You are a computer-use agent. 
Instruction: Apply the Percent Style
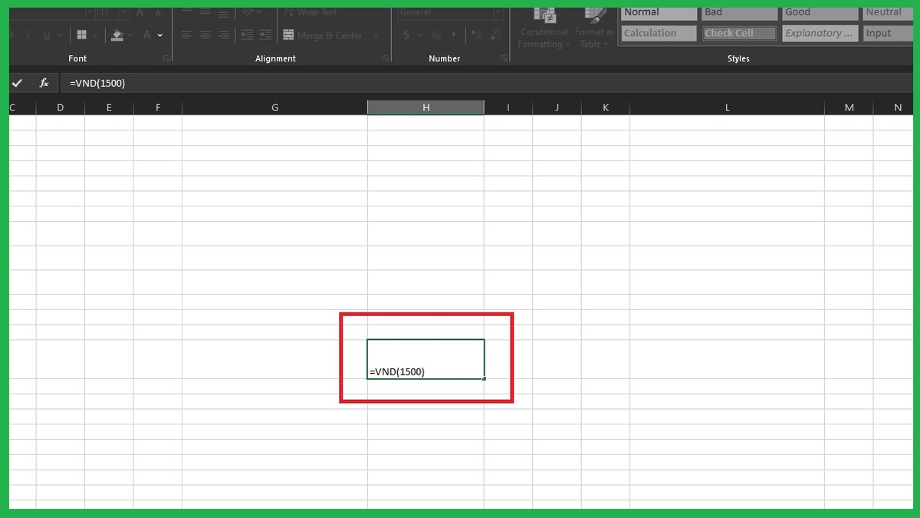(x=435, y=35)
